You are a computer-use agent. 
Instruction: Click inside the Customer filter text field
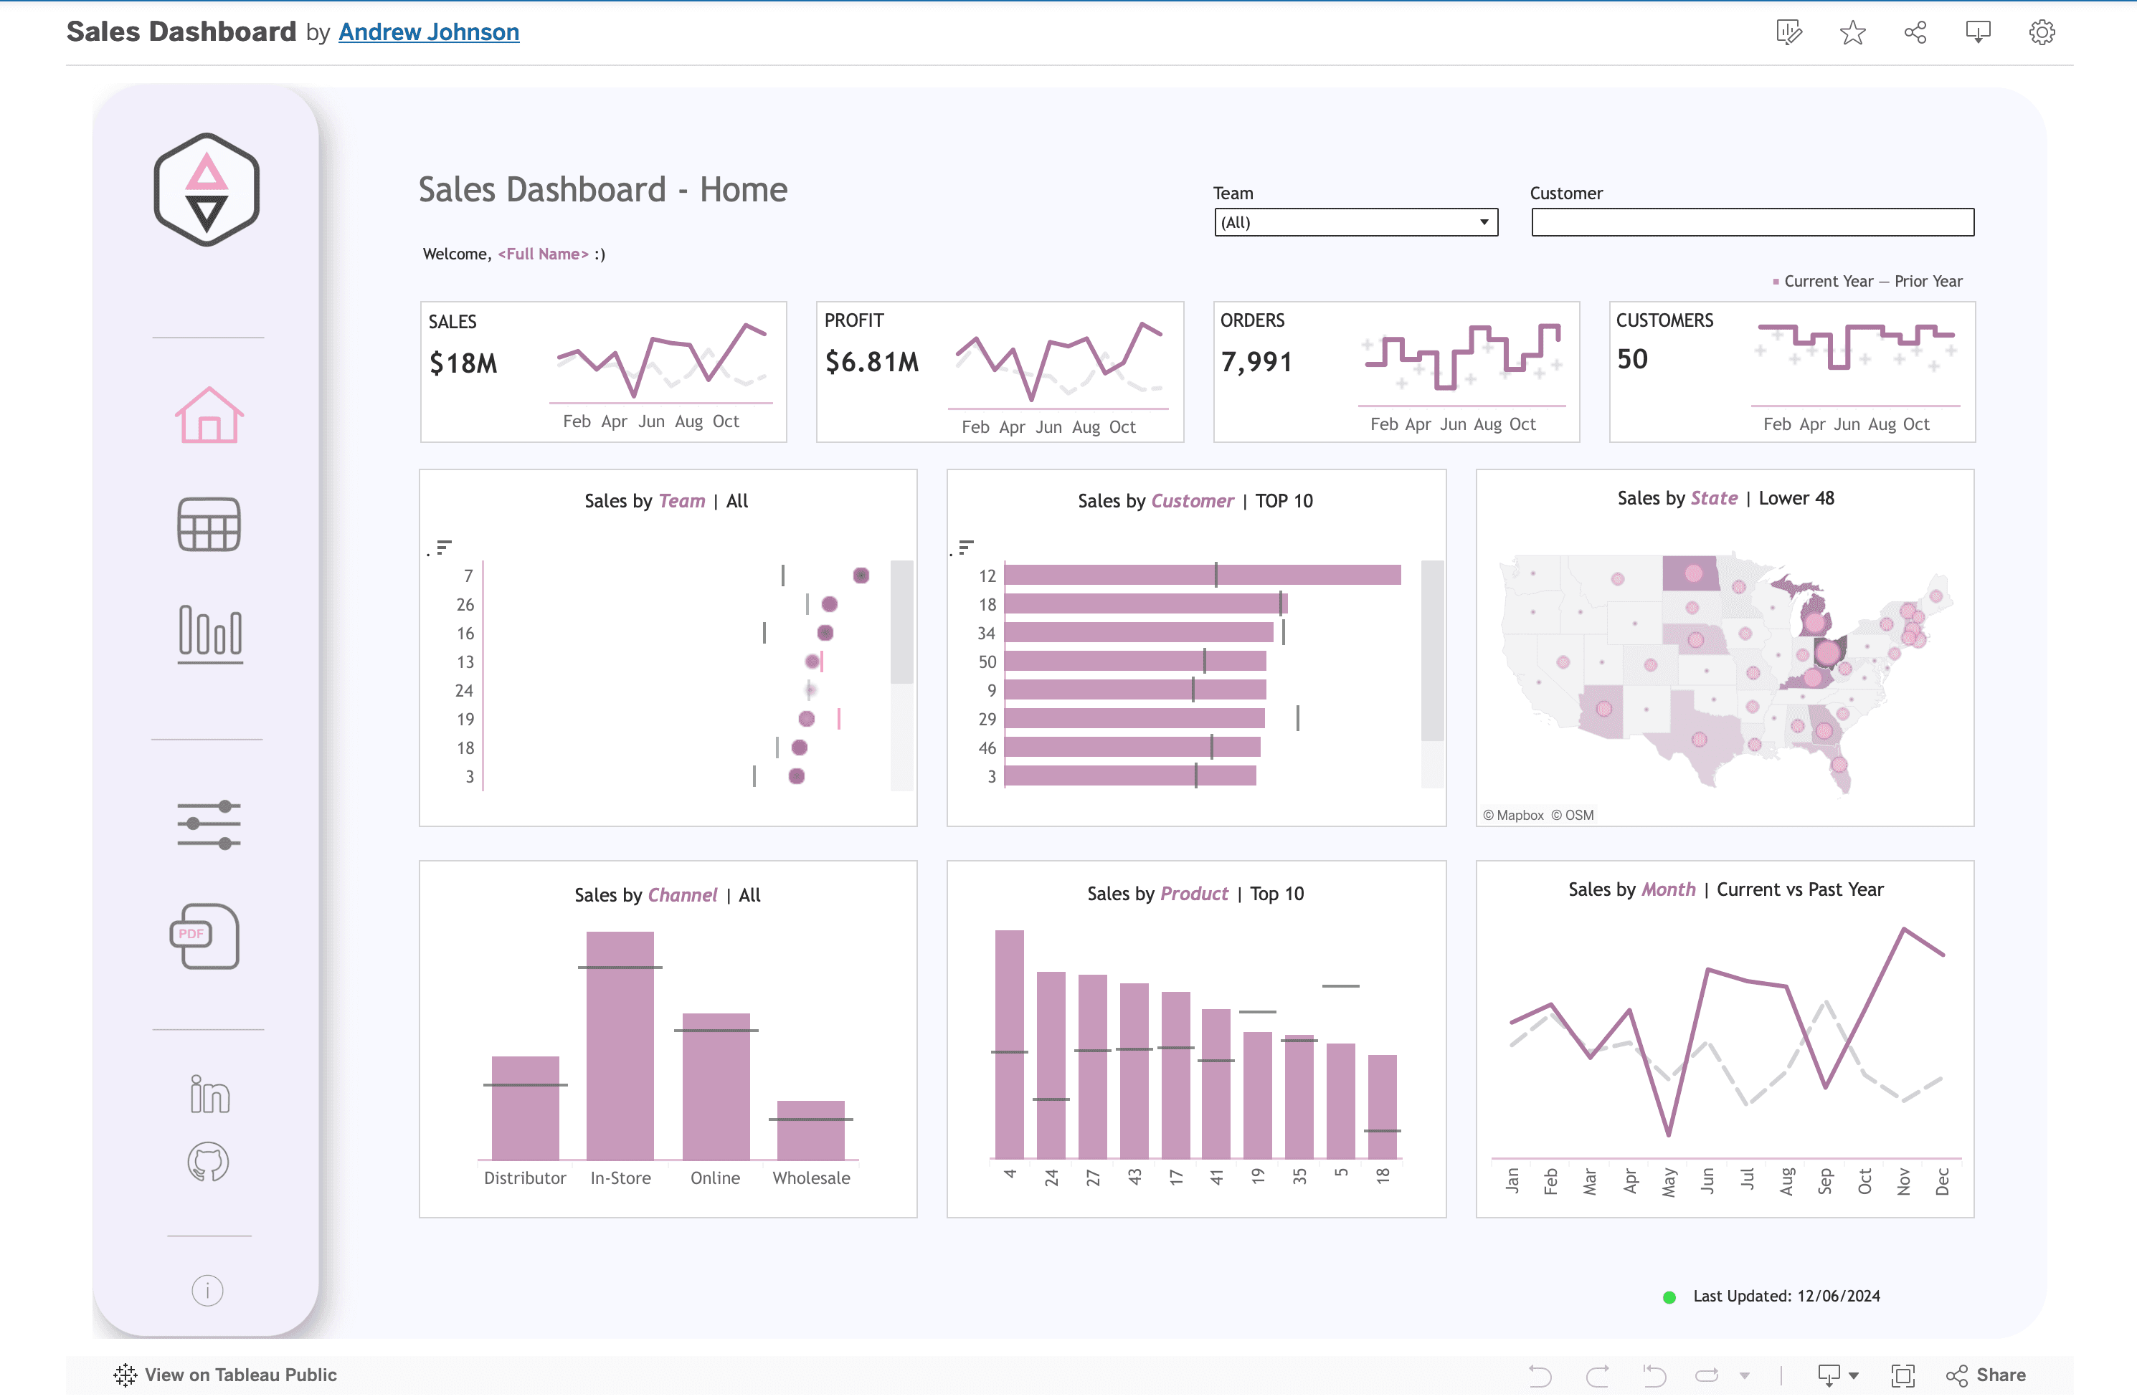coord(1751,221)
